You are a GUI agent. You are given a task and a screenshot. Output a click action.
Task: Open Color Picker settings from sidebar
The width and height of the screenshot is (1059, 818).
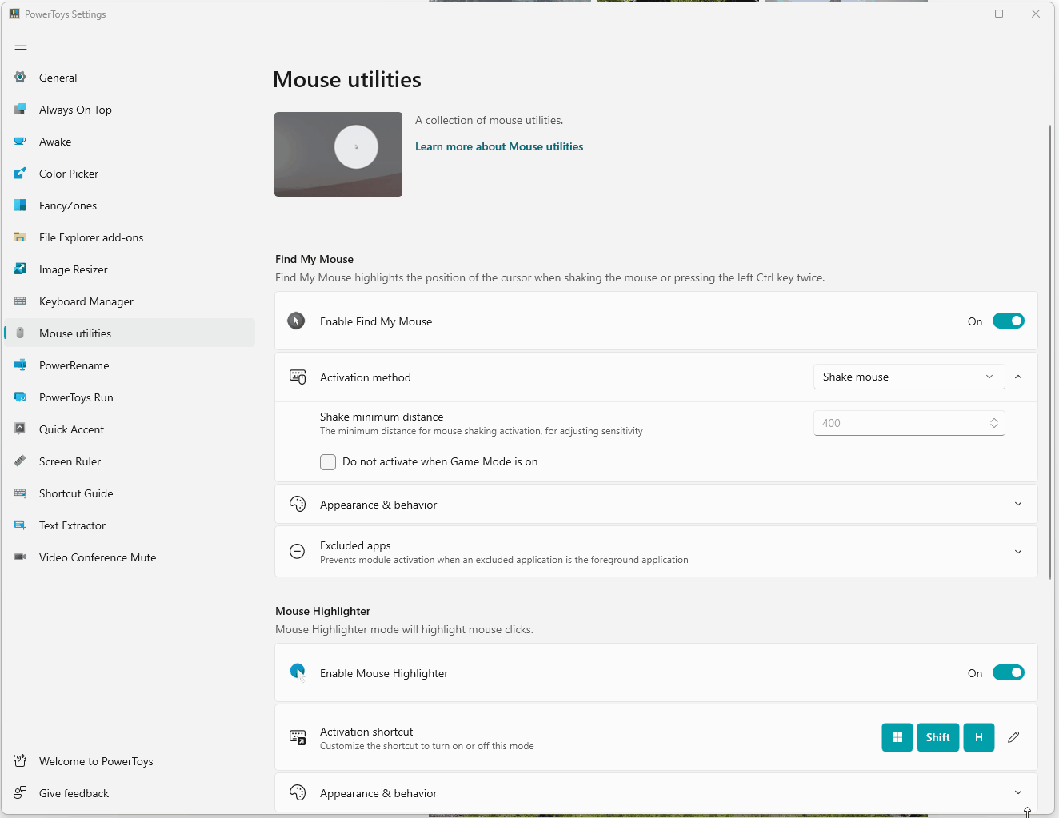tap(69, 173)
